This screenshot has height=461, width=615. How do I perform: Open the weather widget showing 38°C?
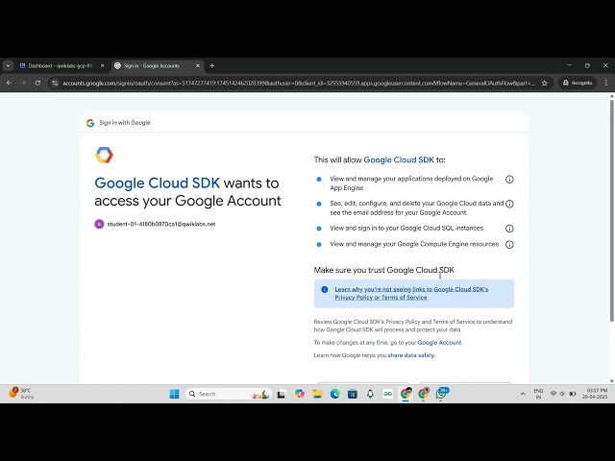pos(21,393)
